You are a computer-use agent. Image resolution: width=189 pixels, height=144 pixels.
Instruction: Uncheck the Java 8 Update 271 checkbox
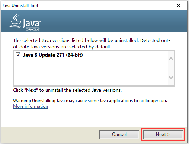click(18, 55)
